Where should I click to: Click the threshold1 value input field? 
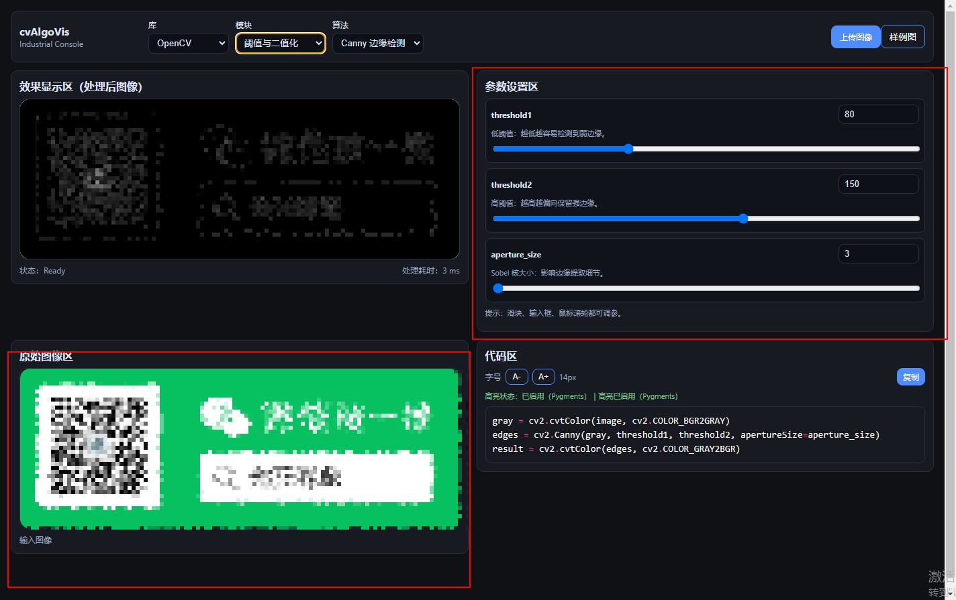[x=878, y=114]
